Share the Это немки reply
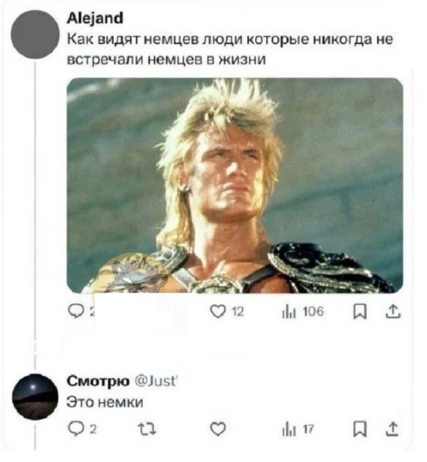The image size is (427, 462). pos(393,429)
